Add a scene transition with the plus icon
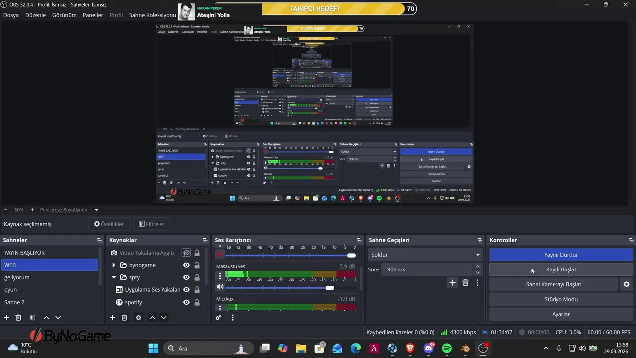This screenshot has height=358, width=636. [452, 282]
